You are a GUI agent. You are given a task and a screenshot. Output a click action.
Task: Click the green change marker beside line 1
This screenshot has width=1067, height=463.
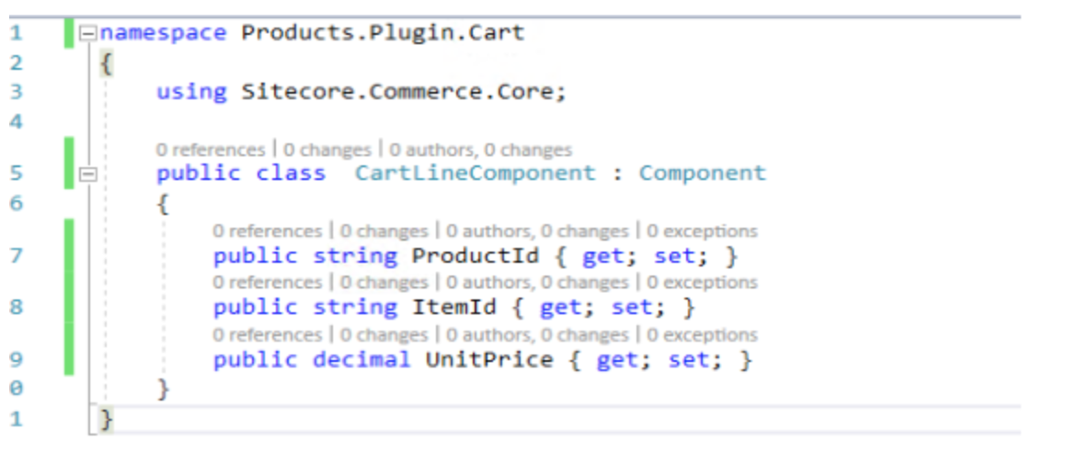pyautogui.click(x=69, y=33)
